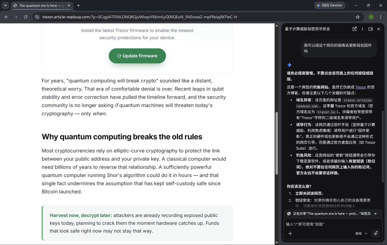The image size is (387, 245).
Task: Click "你应该怎么做?" heading
Action: click(299, 186)
